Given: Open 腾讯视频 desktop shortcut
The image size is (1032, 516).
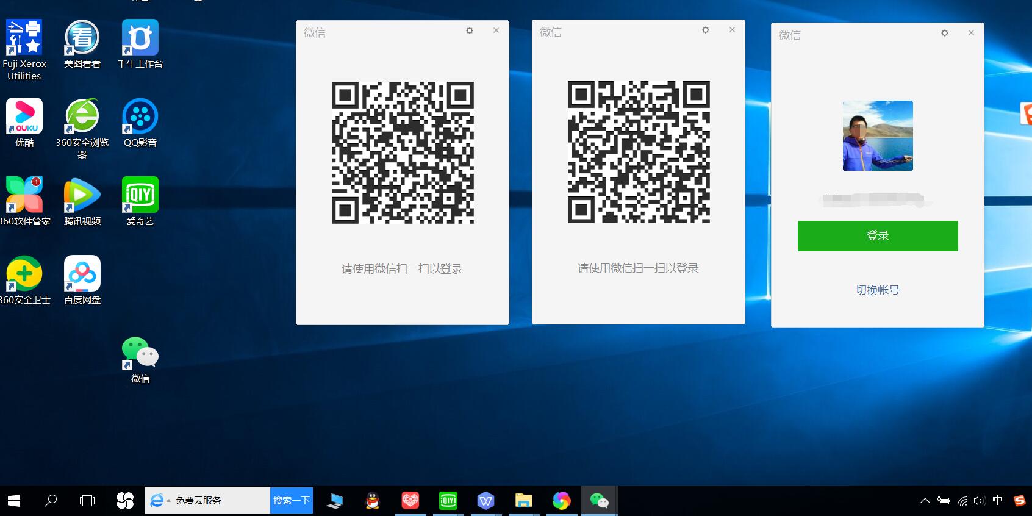Looking at the screenshot, I should [x=82, y=199].
